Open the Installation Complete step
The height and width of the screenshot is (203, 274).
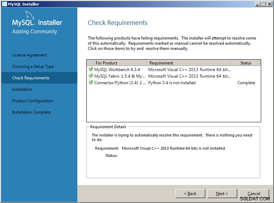(31, 112)
